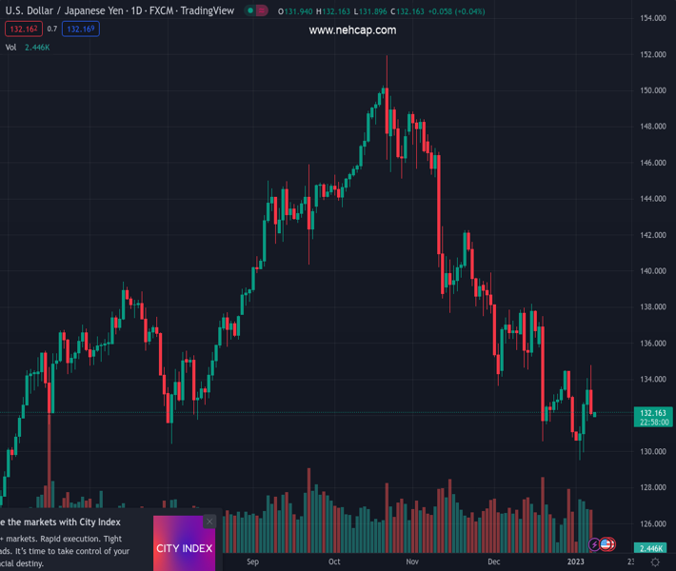The image size is (676, 571).
Task: Click the flag icon beside the market status dot
Action: pos(263,10)
